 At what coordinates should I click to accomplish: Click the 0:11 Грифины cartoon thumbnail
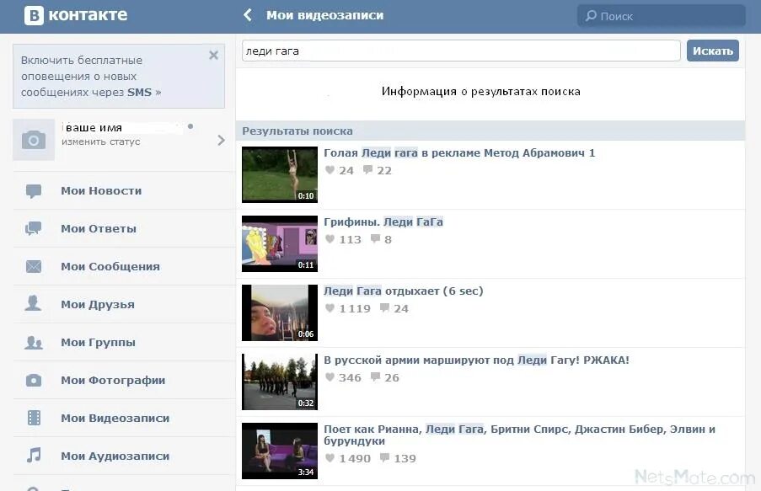click(280, 243)
